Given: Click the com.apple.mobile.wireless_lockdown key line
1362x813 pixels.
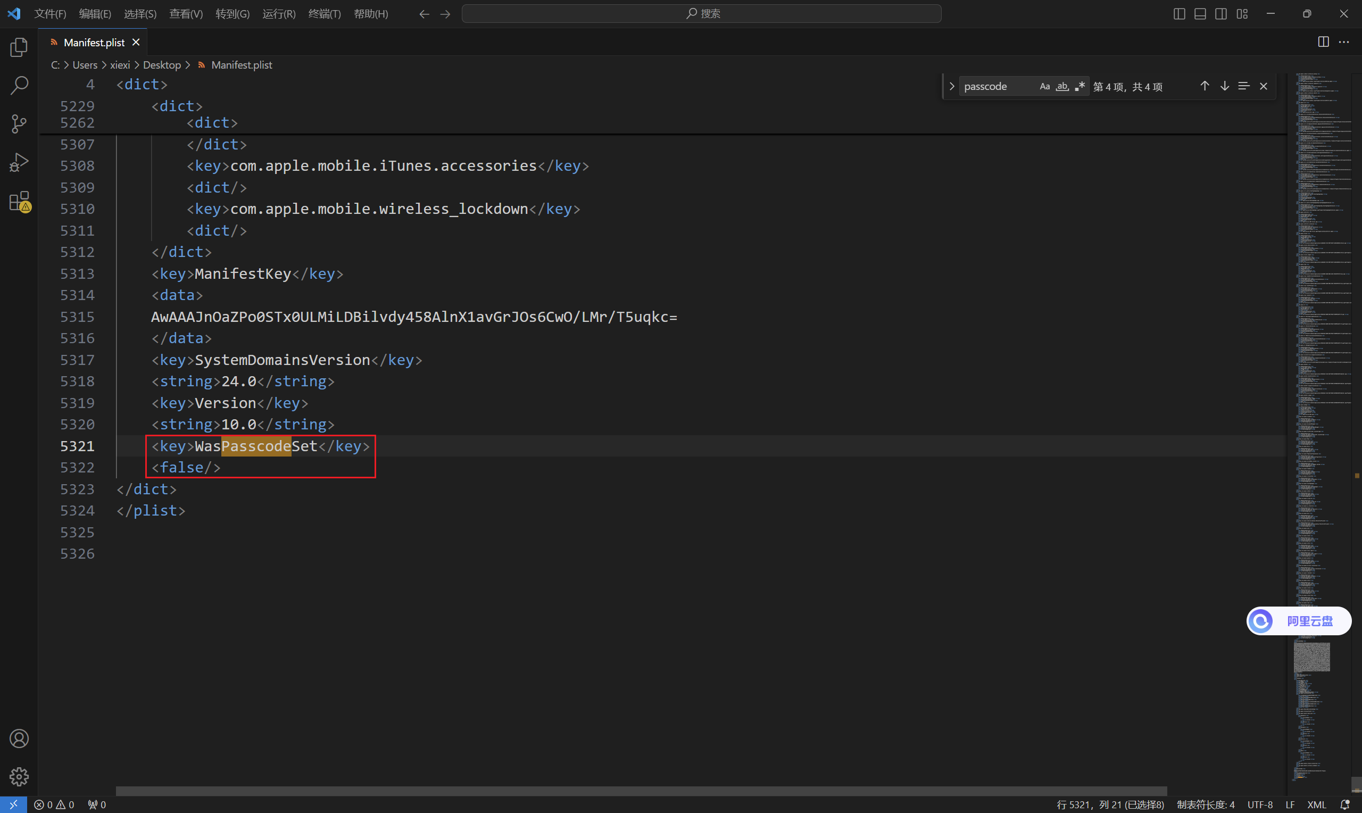Looking at the screenshot, I should tap(384, 209).
